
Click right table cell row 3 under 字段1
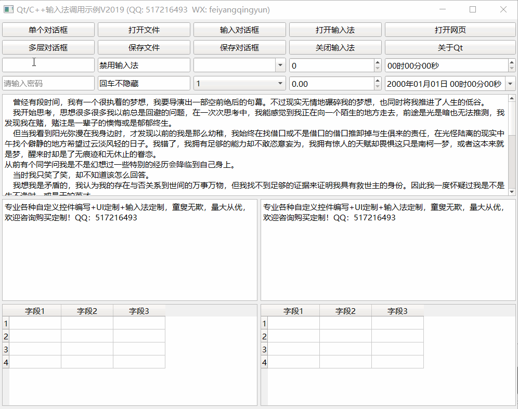(293, 349)
